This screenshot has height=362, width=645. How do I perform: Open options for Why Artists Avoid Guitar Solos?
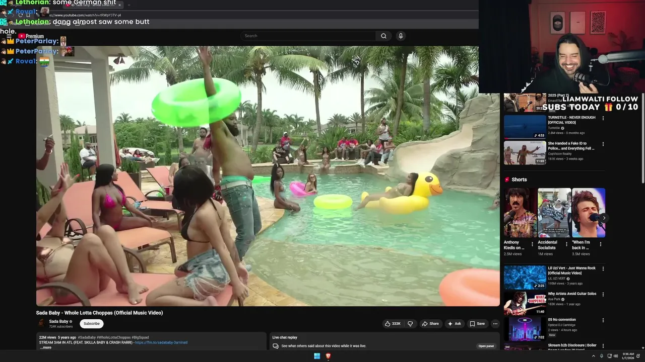click(603, 294)
